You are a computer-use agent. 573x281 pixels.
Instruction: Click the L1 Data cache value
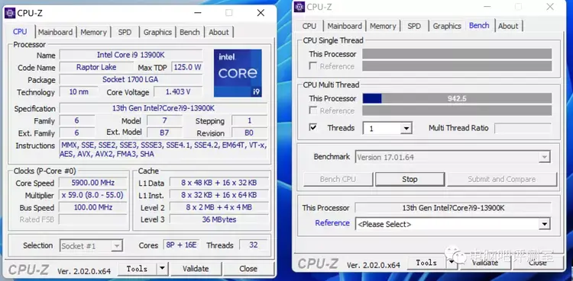click(x=219, y=183)
